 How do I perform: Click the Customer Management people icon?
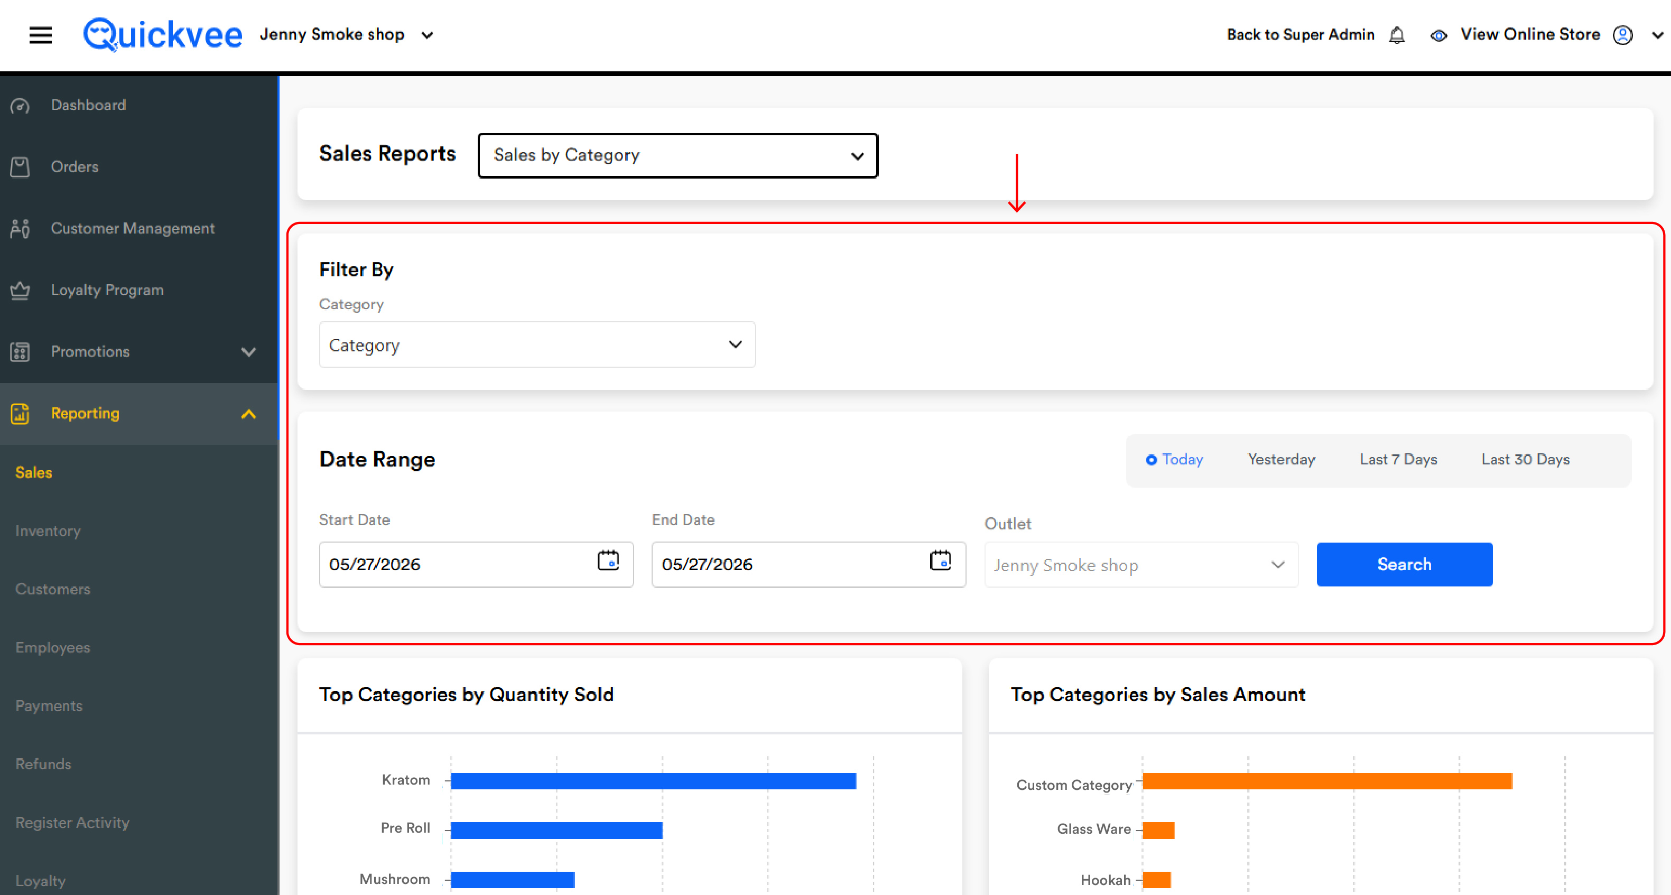(20, 229)
